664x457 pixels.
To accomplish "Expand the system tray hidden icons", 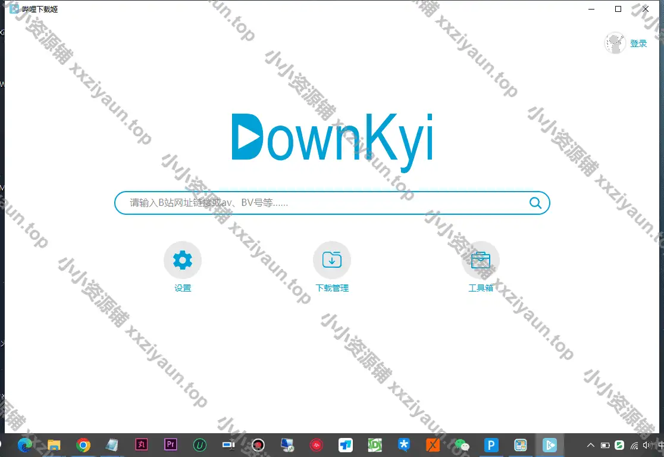I will click(x=591, y=445).
